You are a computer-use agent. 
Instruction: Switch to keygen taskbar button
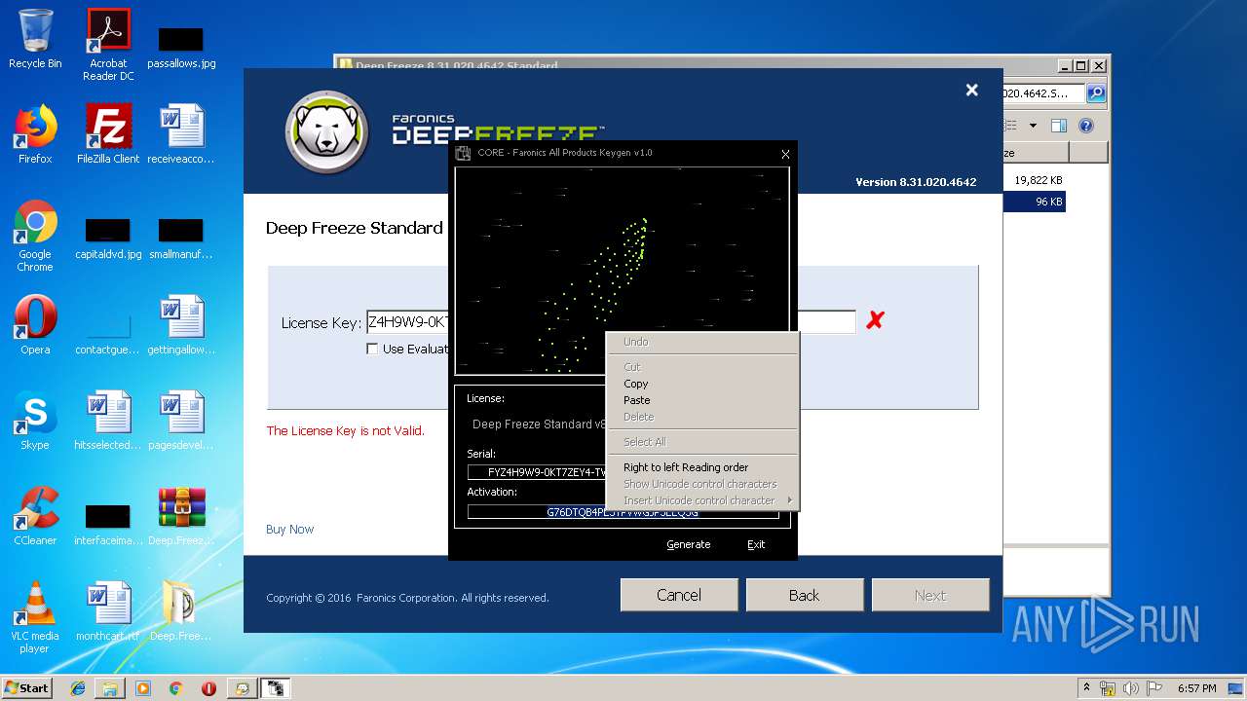[x=277, y=688]
